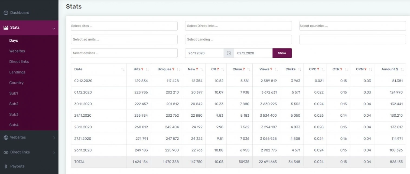
Task: Open the Direct links stats submenu item
Action: 19,62
